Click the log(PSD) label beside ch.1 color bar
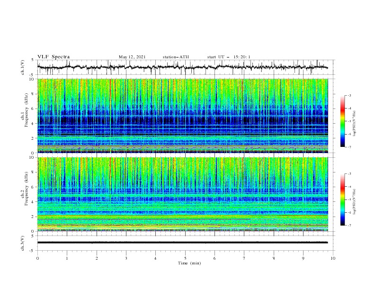This screenshot has height=290, width=375. pyautogui.click(x=355, y=124)
